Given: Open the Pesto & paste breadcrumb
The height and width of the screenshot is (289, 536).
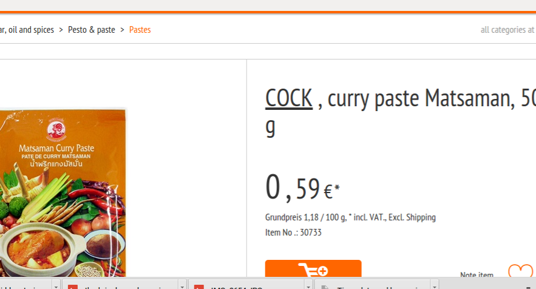Looking at the screenshot, I should coord(91,30).
